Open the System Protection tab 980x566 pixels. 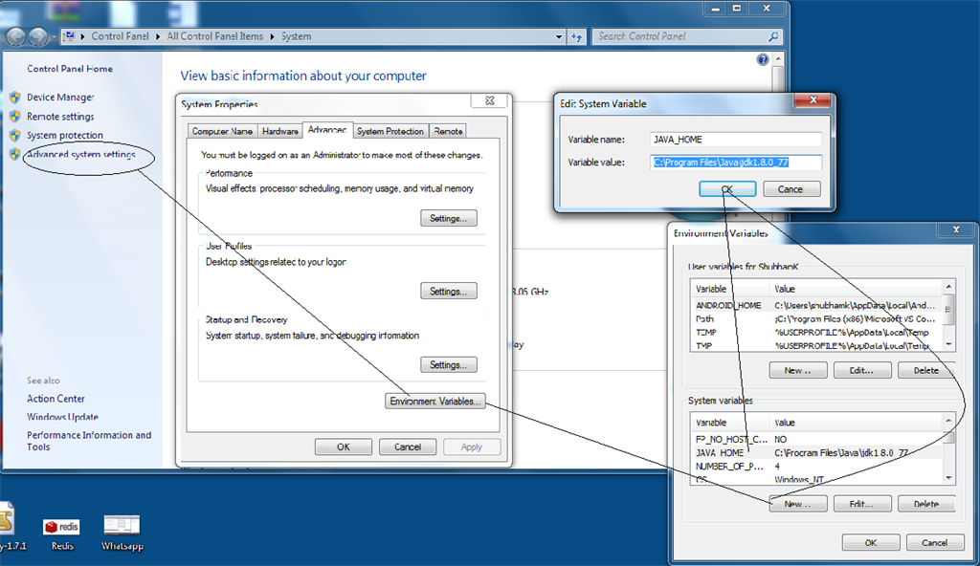390,131
